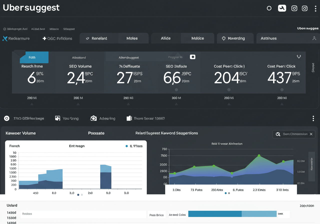Select the first bar chart pagination dot
Screen dimensions: 320x224
78,195
